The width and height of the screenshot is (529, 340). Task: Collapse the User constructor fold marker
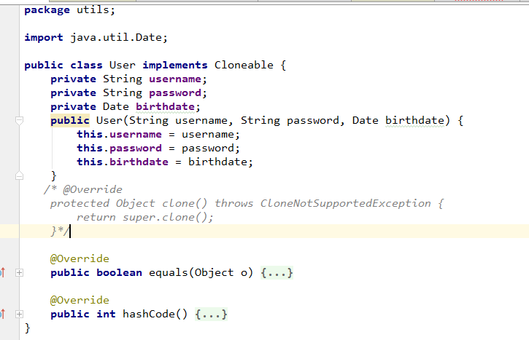point(19,121)
